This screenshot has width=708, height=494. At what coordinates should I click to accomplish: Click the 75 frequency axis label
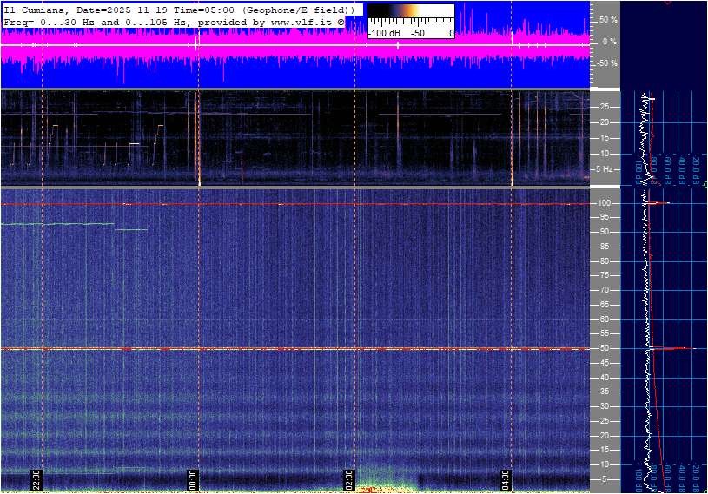(x=603, y=275)
